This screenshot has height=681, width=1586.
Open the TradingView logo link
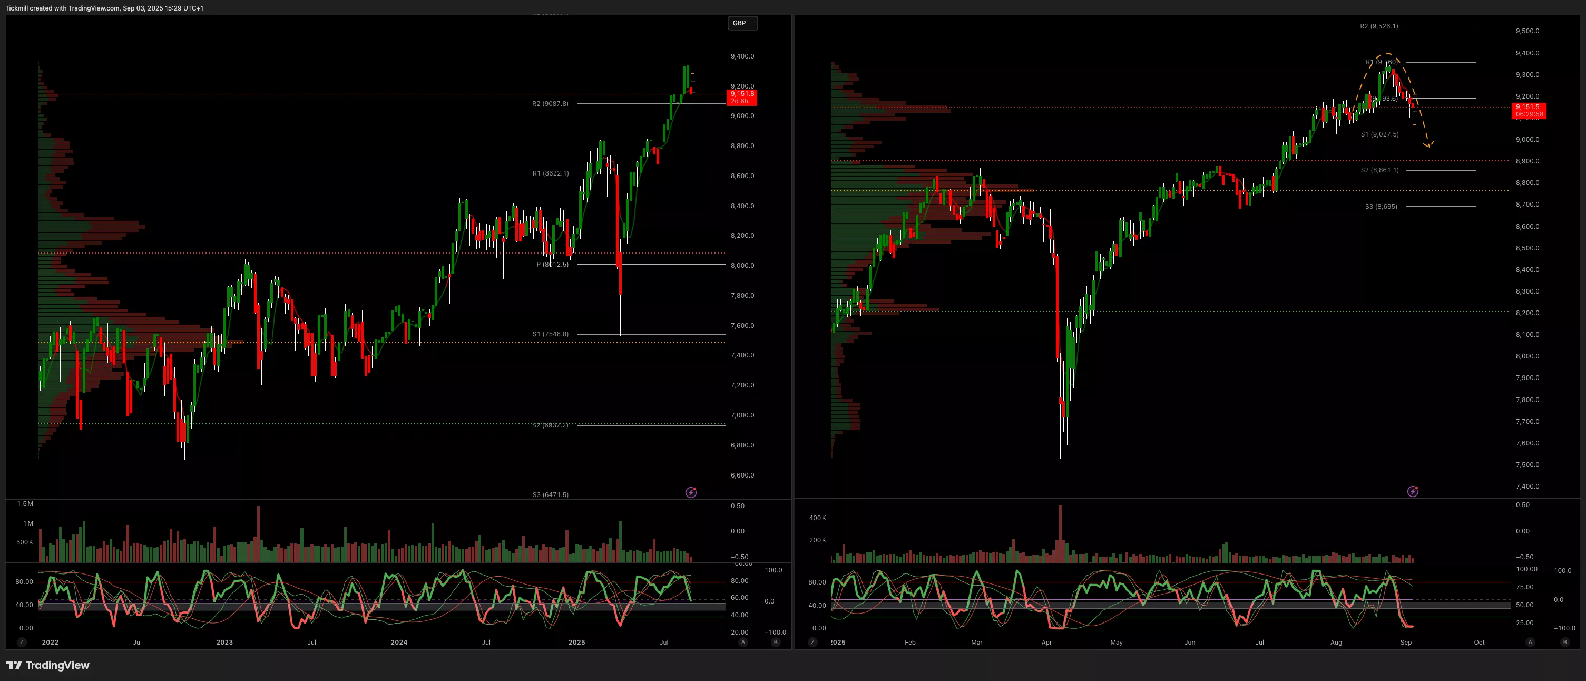point(48,665)
